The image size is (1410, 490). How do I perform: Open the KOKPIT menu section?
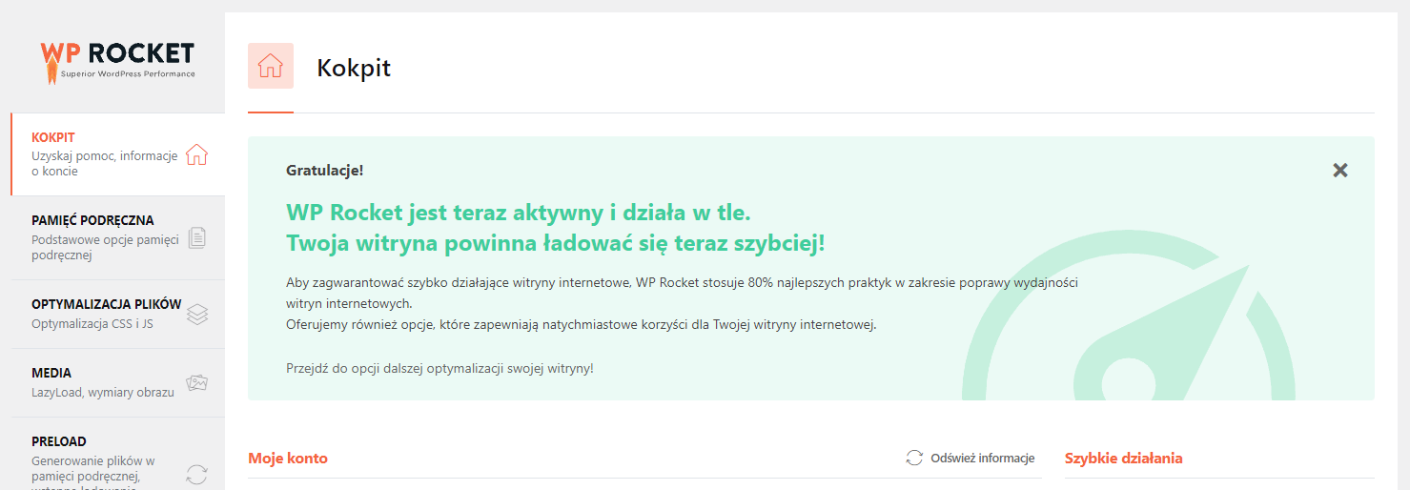coord(53,138)
